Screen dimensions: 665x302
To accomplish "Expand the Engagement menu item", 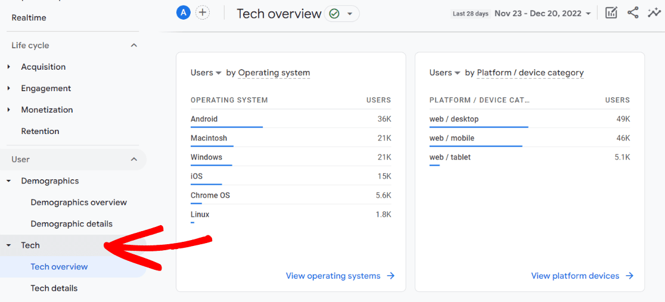I will [x=46, y=88].
